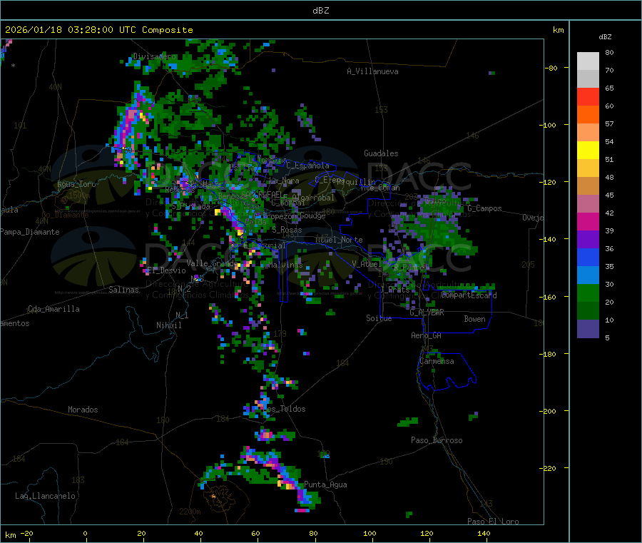Click the Paso_Barroso label
642x543 pixels.
coord(437,440)
